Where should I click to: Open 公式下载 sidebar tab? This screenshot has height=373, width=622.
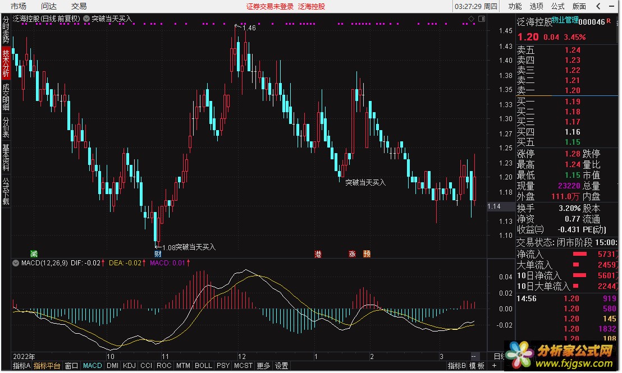click(6, 191)
